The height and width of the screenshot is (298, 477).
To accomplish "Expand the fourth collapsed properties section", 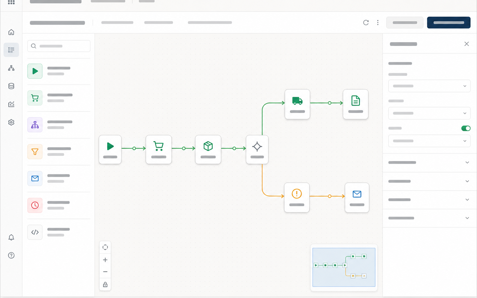I will click(x=429, y=218).
